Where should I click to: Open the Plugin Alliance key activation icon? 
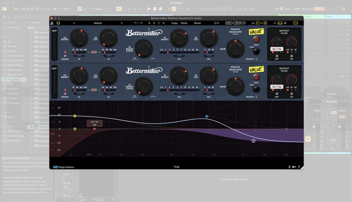[294, 167]
